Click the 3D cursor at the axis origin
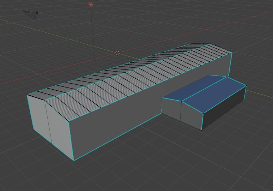The width and height of the screenshot is (273, 191). (x=117, y=53)
